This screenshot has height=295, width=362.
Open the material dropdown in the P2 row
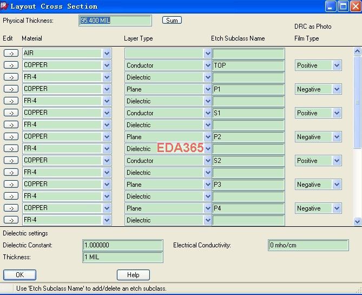click(107, 137)
